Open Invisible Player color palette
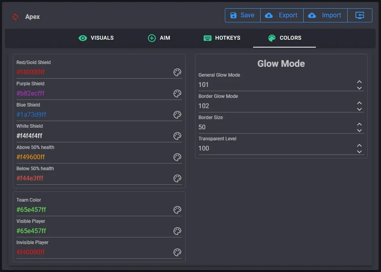The image size is (381, 272). (x=177, y=252)
